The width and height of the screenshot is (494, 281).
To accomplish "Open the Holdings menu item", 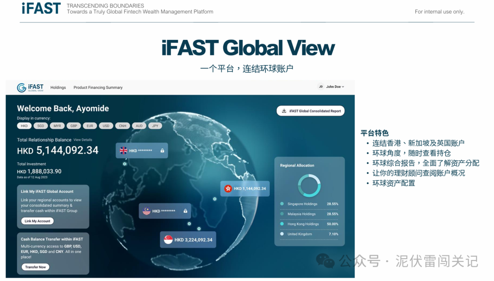I will coord(58,87).
